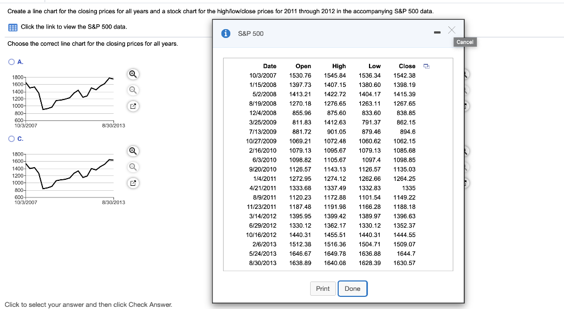Image resolution: width=564 pixels, height=309 pixels.
Task: Click the S&P 500 data table icon
Action: tap(13, 27)
